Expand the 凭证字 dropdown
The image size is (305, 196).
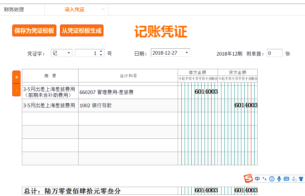(69, 53)
